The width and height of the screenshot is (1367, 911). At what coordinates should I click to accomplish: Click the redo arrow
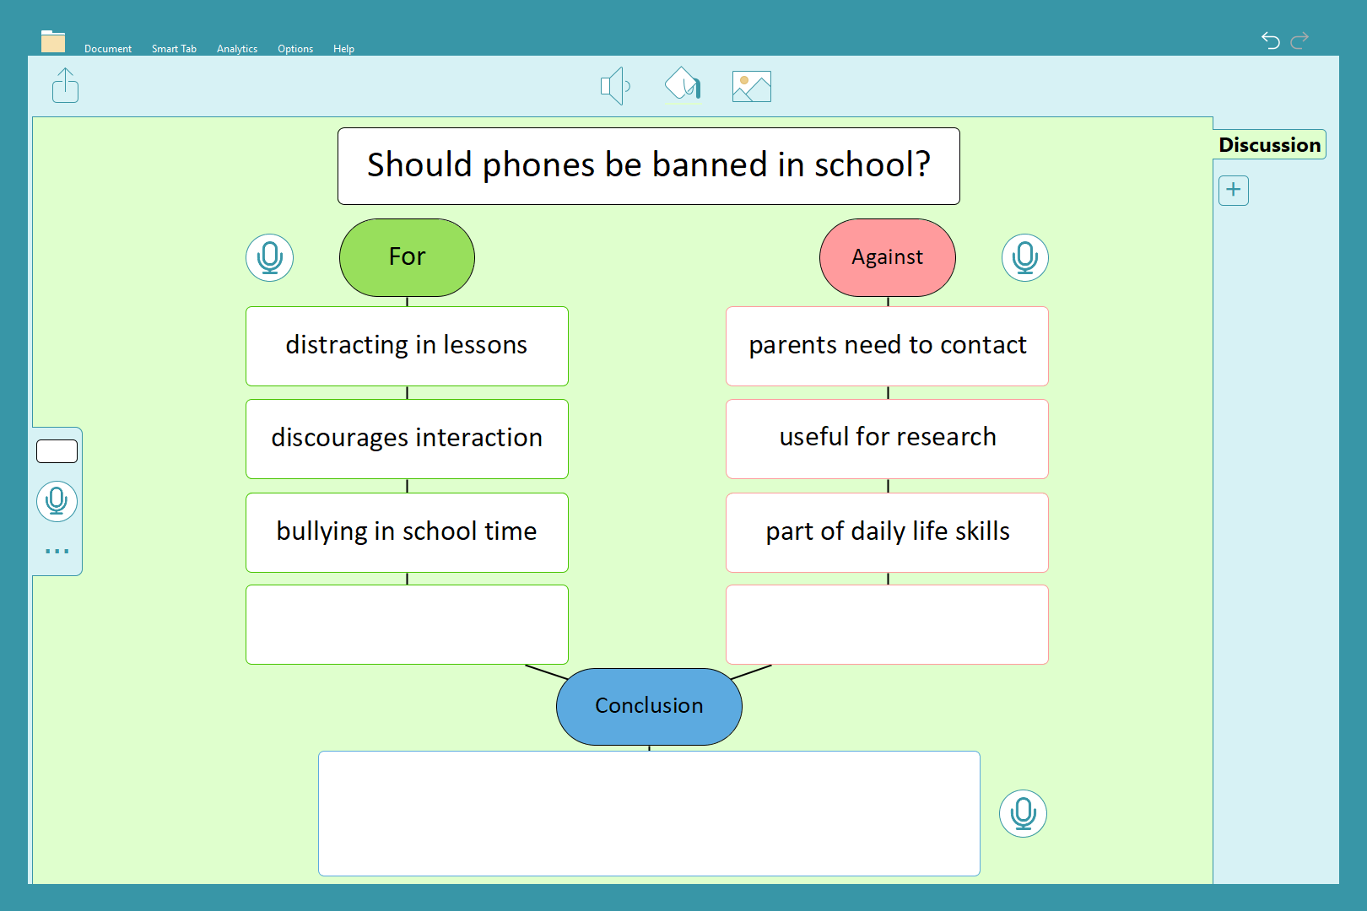tap(1299, 40)
